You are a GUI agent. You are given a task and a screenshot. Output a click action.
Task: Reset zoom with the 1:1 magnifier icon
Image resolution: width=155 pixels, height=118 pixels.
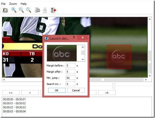pos(29,10)
